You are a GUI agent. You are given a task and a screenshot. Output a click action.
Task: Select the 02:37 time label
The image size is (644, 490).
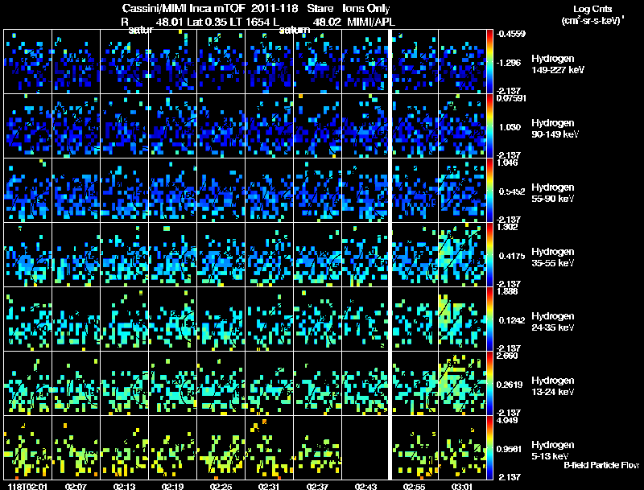point(317,486)
